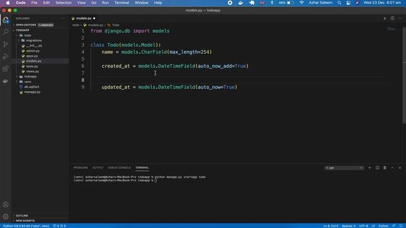
Task: Open the Run and Debug view
Action: (x=6, y=56)
